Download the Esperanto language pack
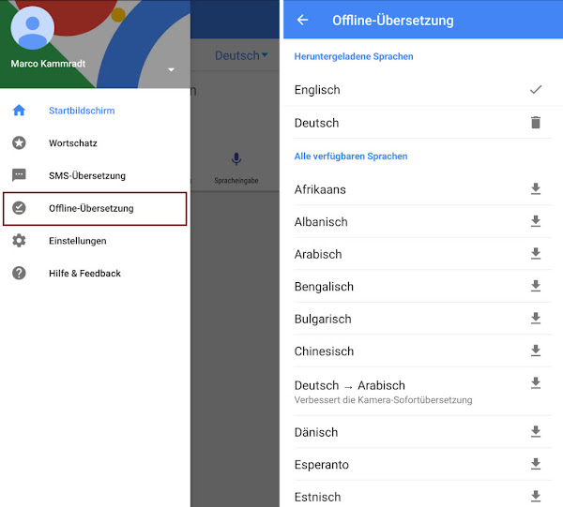563x507 pixels. pyautogui.click(x=536, y=464)
